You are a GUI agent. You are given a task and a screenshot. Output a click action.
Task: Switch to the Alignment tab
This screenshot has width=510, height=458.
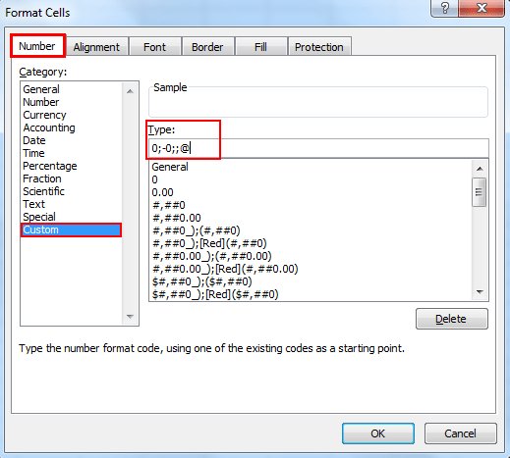(96, 47)
